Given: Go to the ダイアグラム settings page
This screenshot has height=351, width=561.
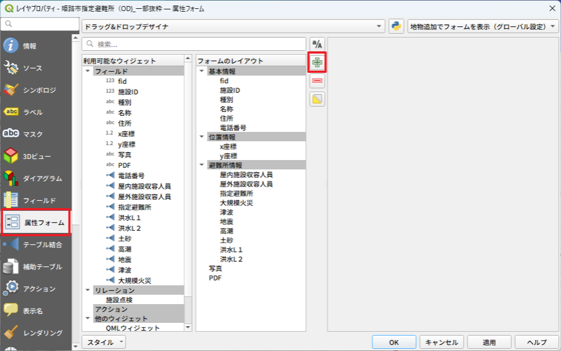Looking at the screenshot, I should point(36,178).
